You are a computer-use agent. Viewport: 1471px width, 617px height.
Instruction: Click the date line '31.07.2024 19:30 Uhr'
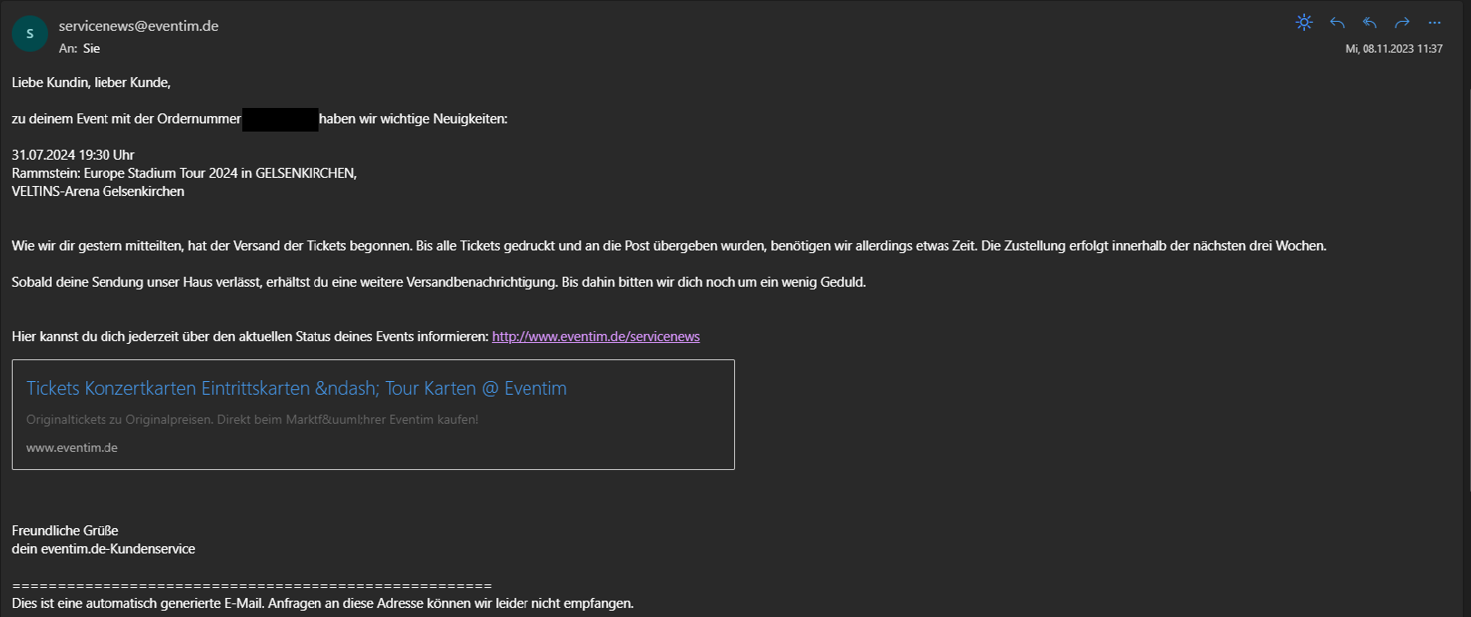(73, 155)
